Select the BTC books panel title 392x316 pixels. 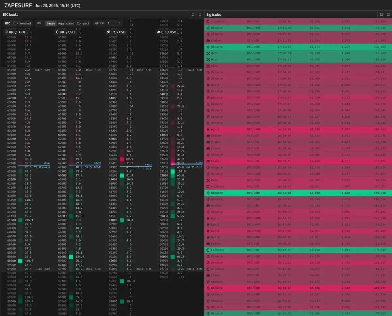click(10, 15)
